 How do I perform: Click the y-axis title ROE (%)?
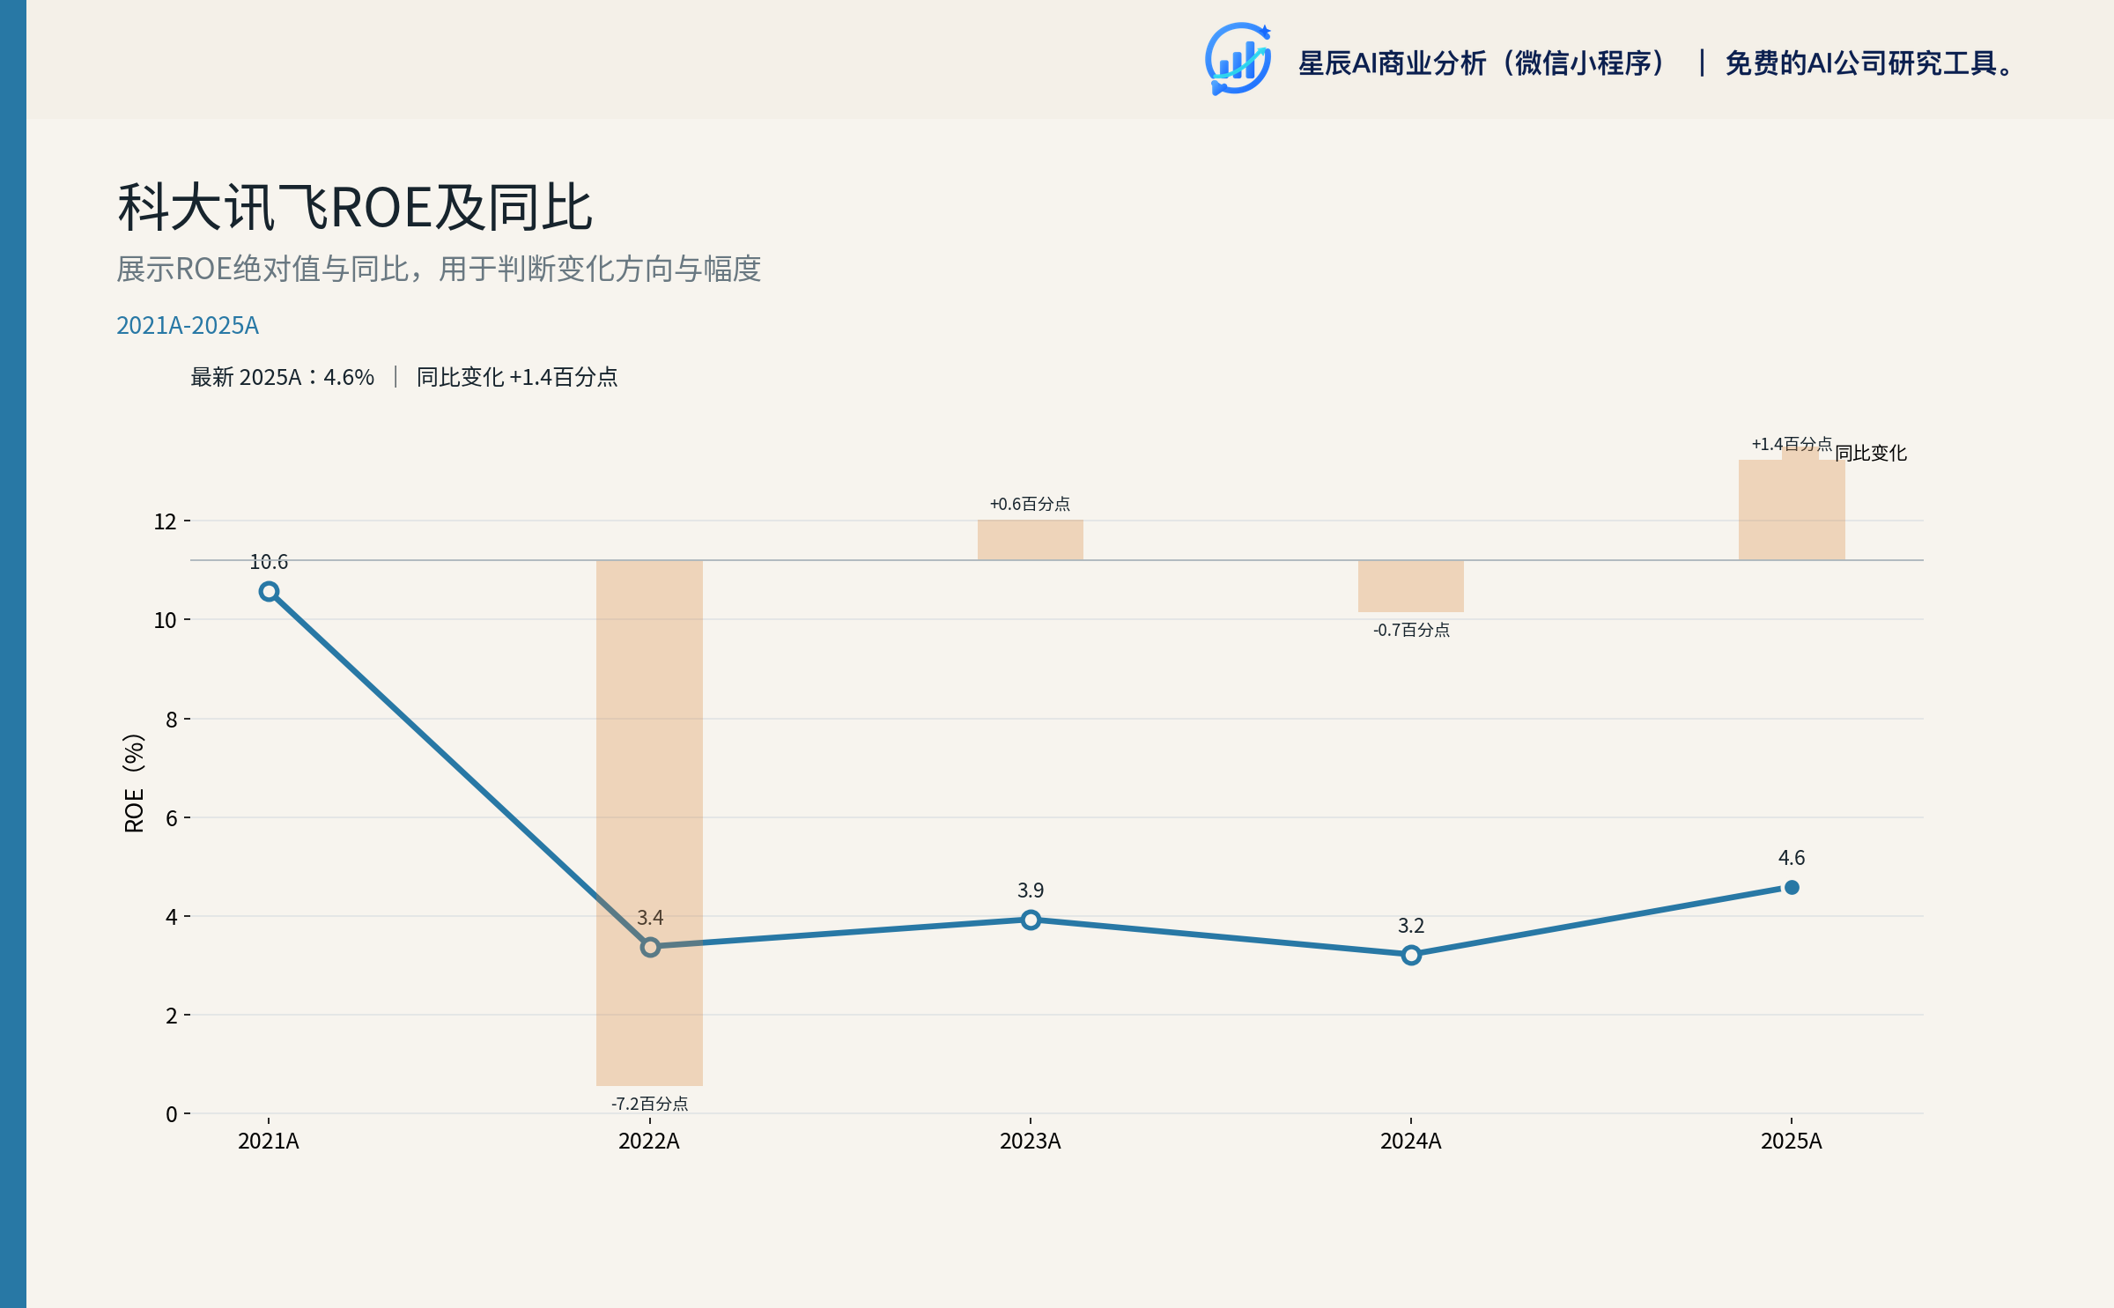coord(134,783)
